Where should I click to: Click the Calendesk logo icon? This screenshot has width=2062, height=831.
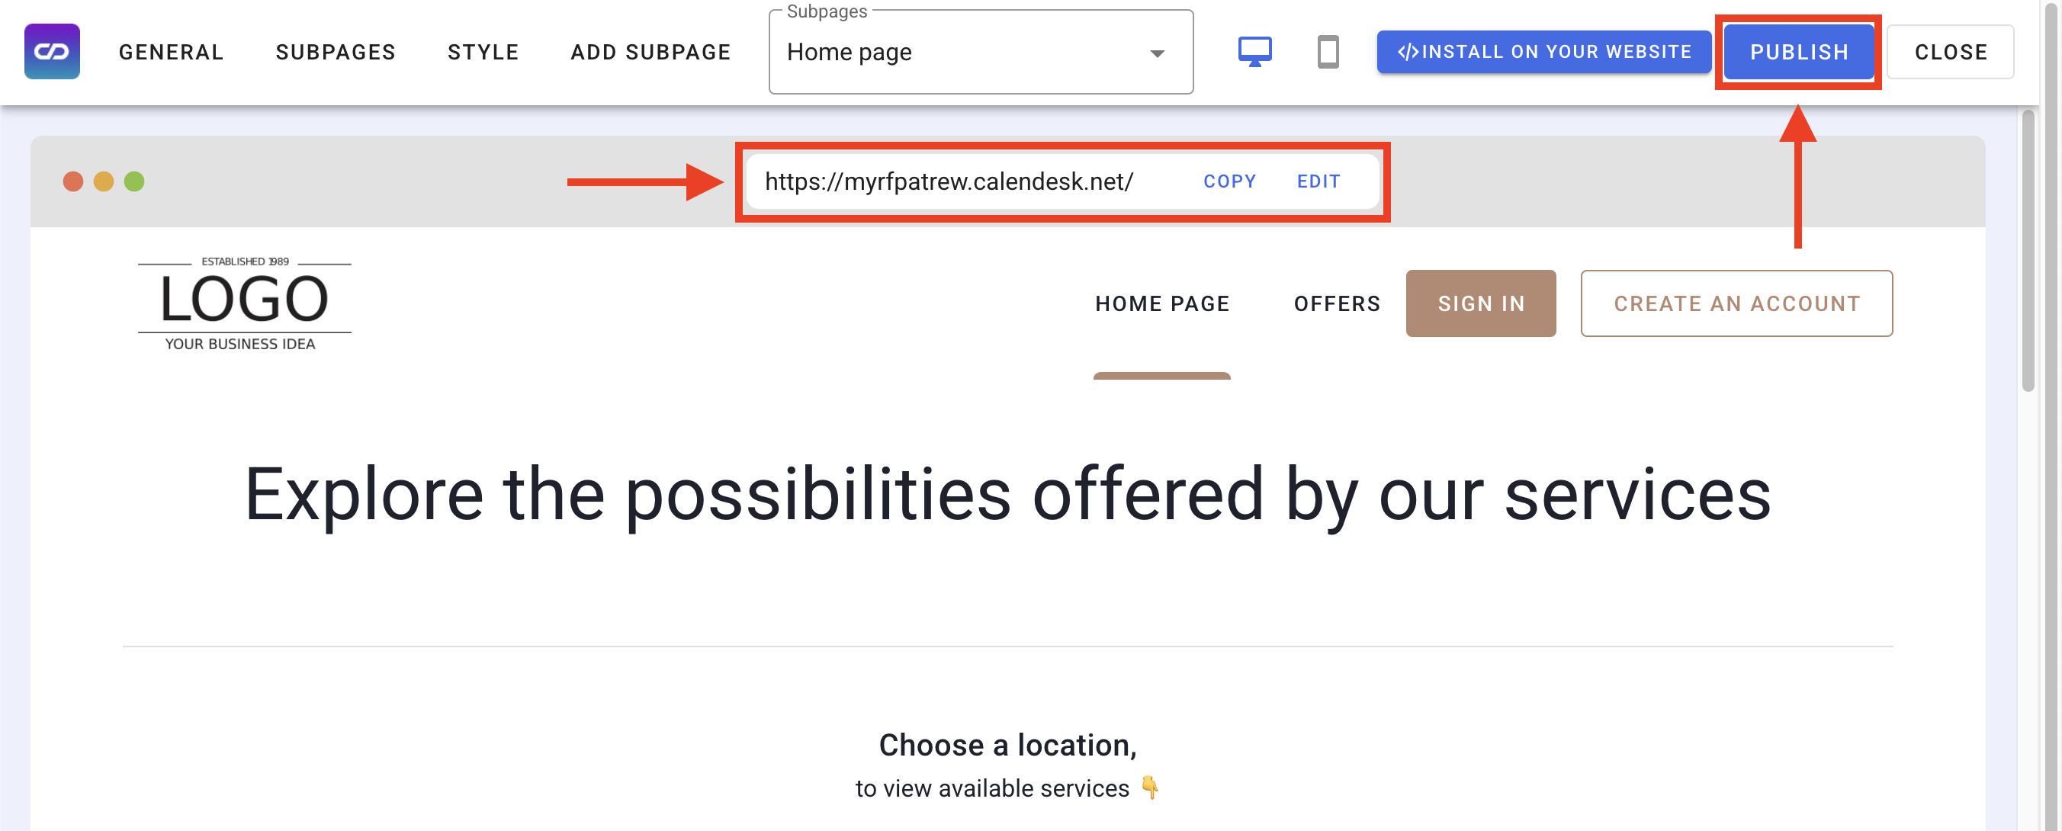[53, 53]
